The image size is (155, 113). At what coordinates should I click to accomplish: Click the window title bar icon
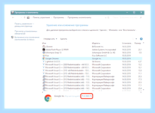click(x=12, y=13)
